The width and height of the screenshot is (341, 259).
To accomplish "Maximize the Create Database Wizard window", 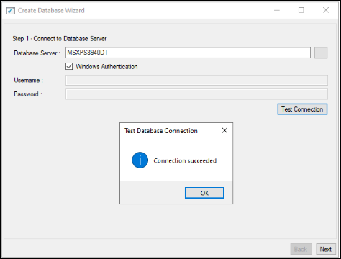I will (x=301, y=10).
